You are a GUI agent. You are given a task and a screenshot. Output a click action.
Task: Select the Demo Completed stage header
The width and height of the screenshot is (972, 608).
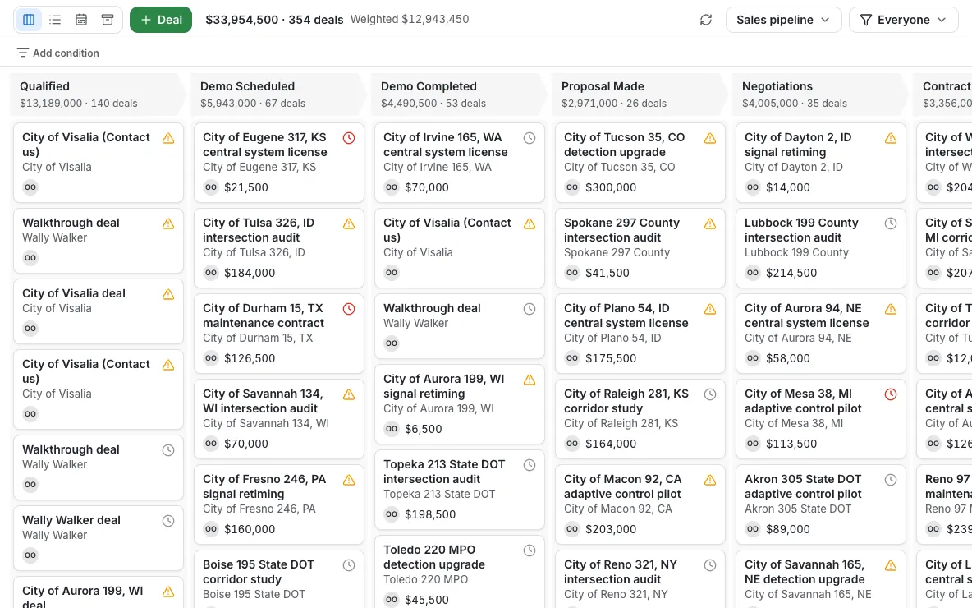[x=458, y=94]
